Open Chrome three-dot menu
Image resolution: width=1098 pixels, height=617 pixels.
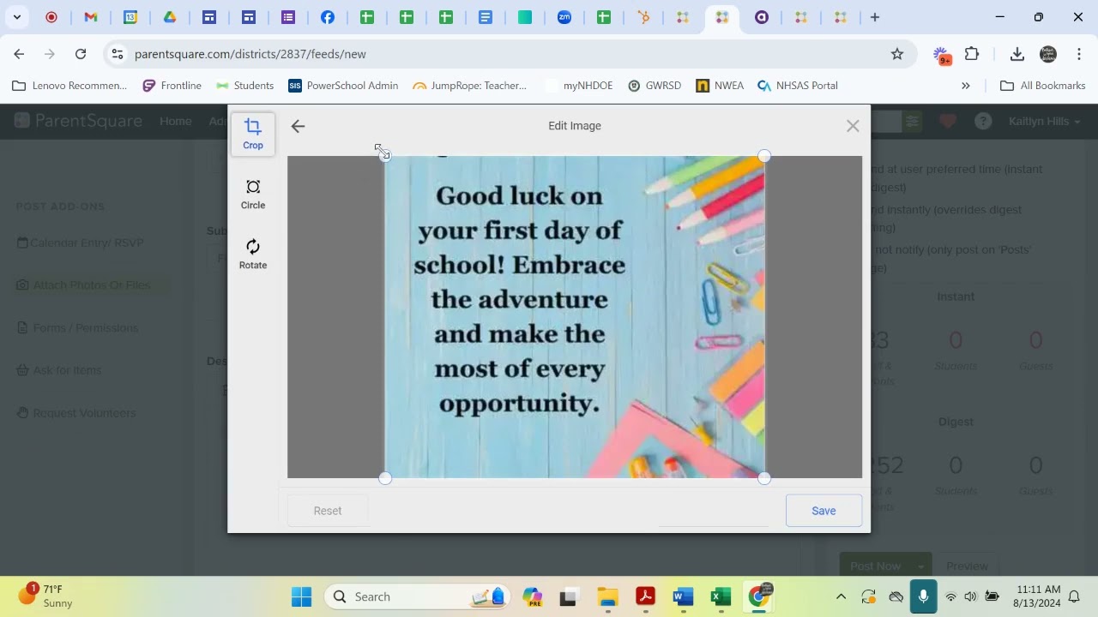point(1078,54)
